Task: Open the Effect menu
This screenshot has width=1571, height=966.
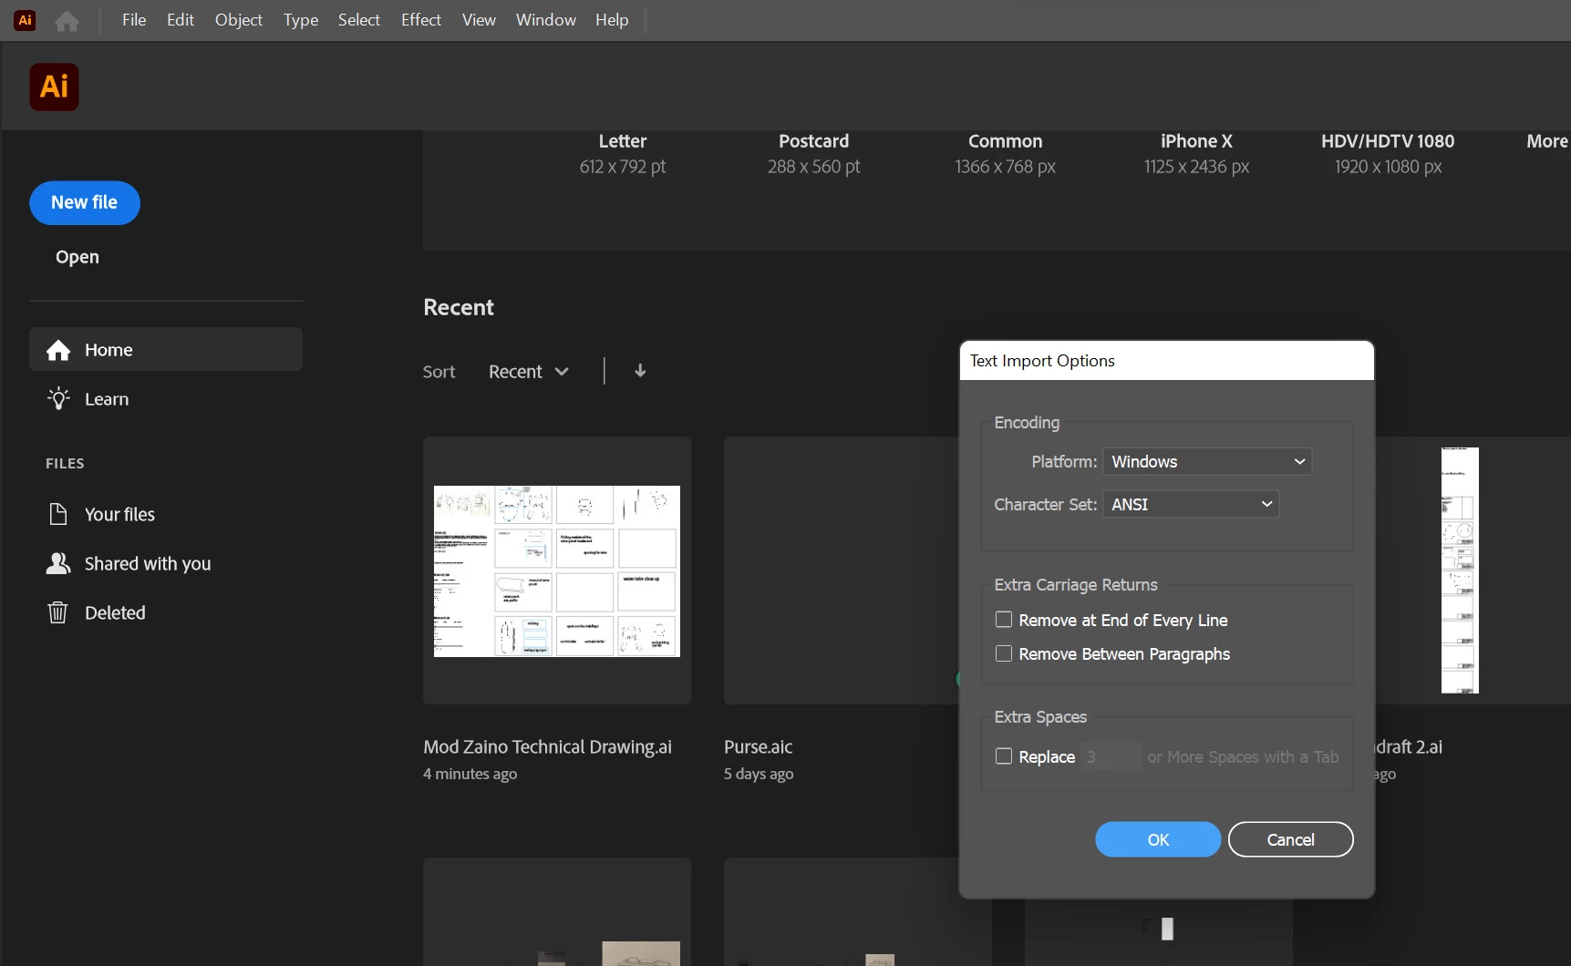Action: click(x=421, y=20)
